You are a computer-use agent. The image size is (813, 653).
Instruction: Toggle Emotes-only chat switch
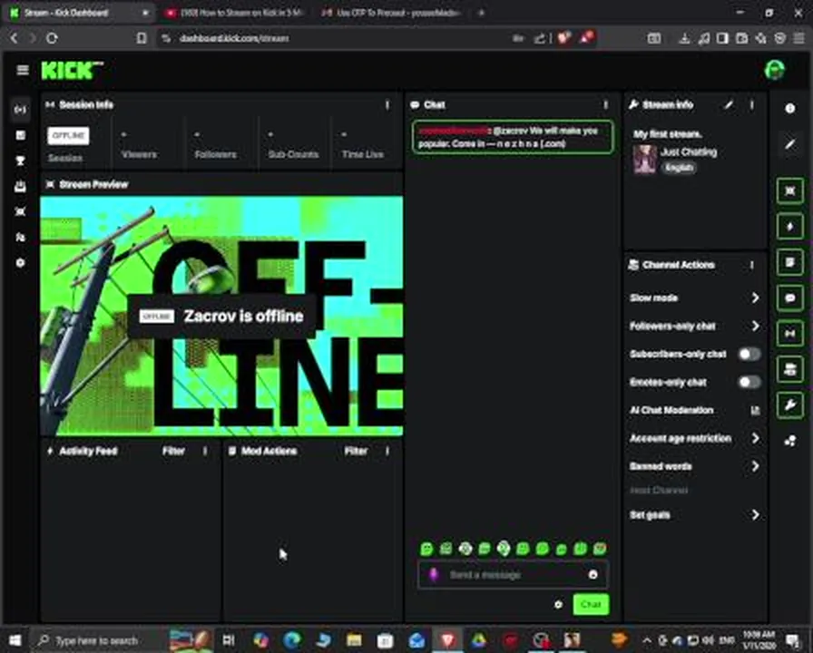point(749,382)
